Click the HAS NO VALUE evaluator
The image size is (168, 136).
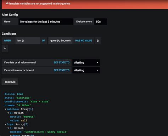pos(84,41)
